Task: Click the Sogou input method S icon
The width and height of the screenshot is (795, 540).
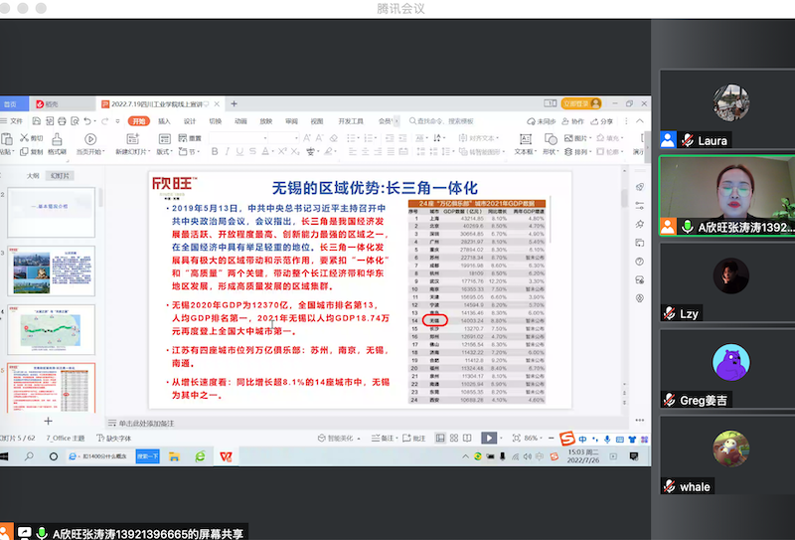Action: click(565, 439)
